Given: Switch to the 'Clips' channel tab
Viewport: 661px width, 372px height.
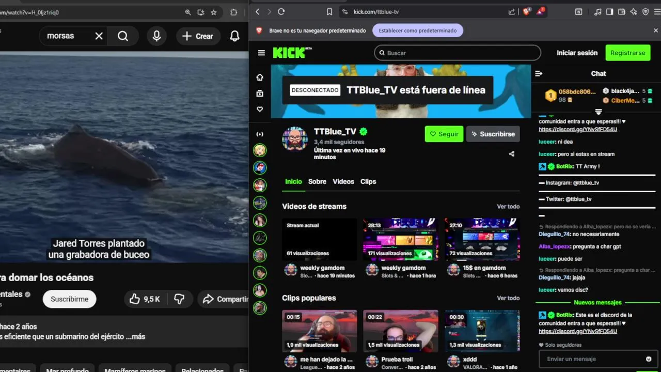Looking at the screenshot, I should (368, 181).
